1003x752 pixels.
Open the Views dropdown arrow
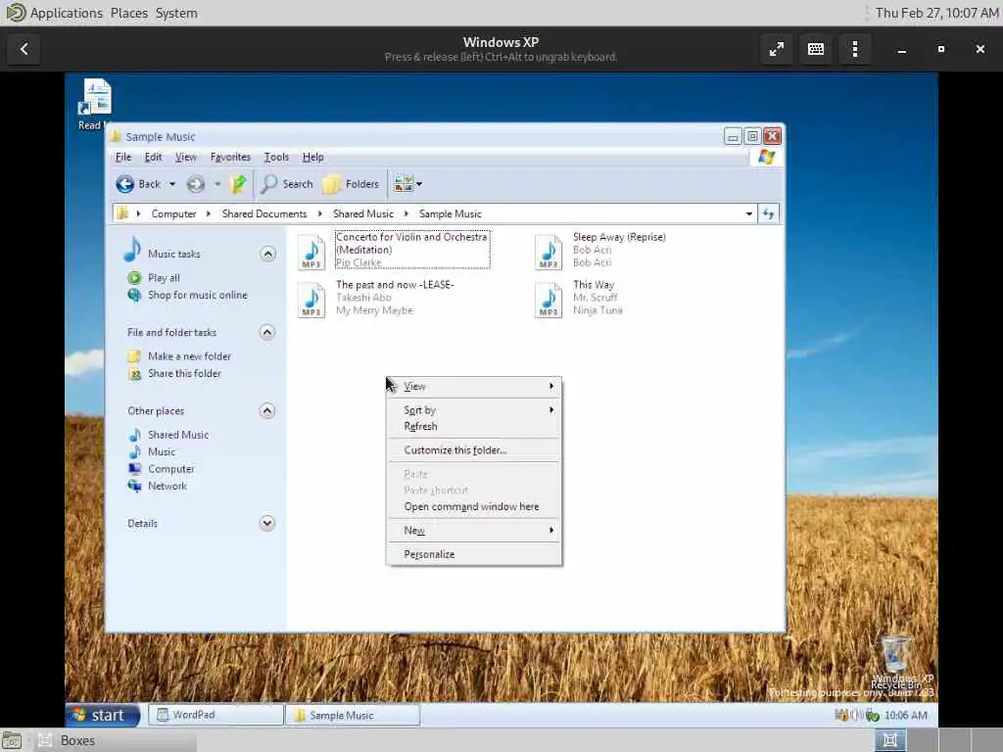[x=419, y=184]
